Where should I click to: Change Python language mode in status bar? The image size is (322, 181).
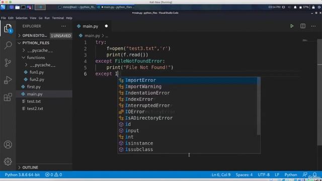point(291,175)
